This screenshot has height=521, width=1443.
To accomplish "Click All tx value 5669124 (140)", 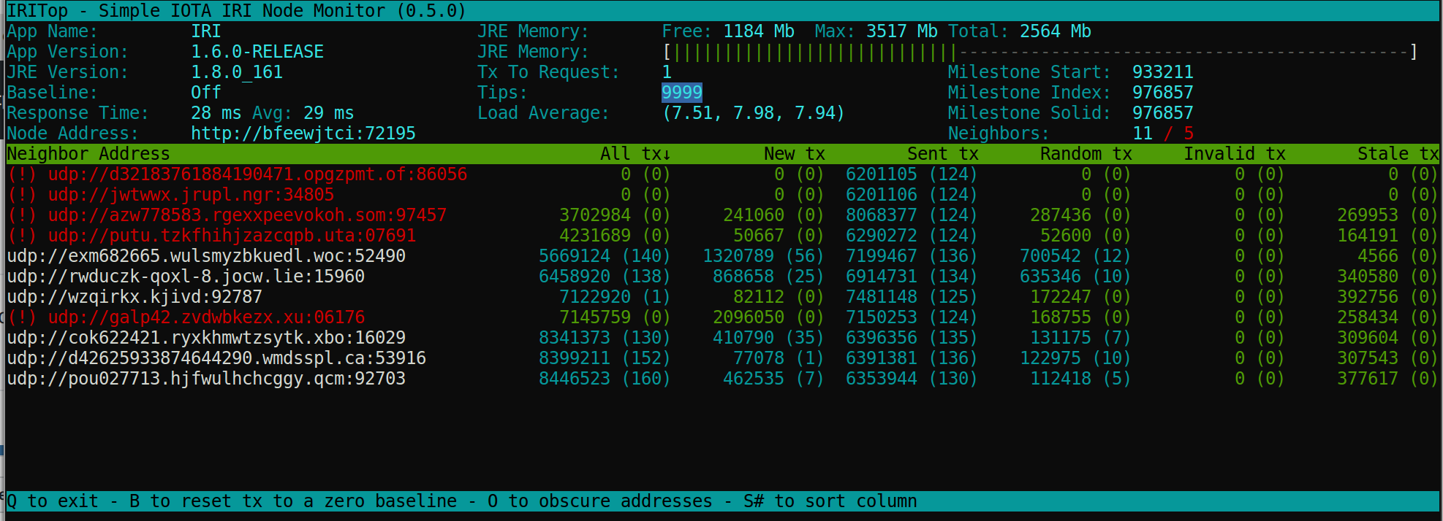I will pyautogui.click(x=605, y=256).
